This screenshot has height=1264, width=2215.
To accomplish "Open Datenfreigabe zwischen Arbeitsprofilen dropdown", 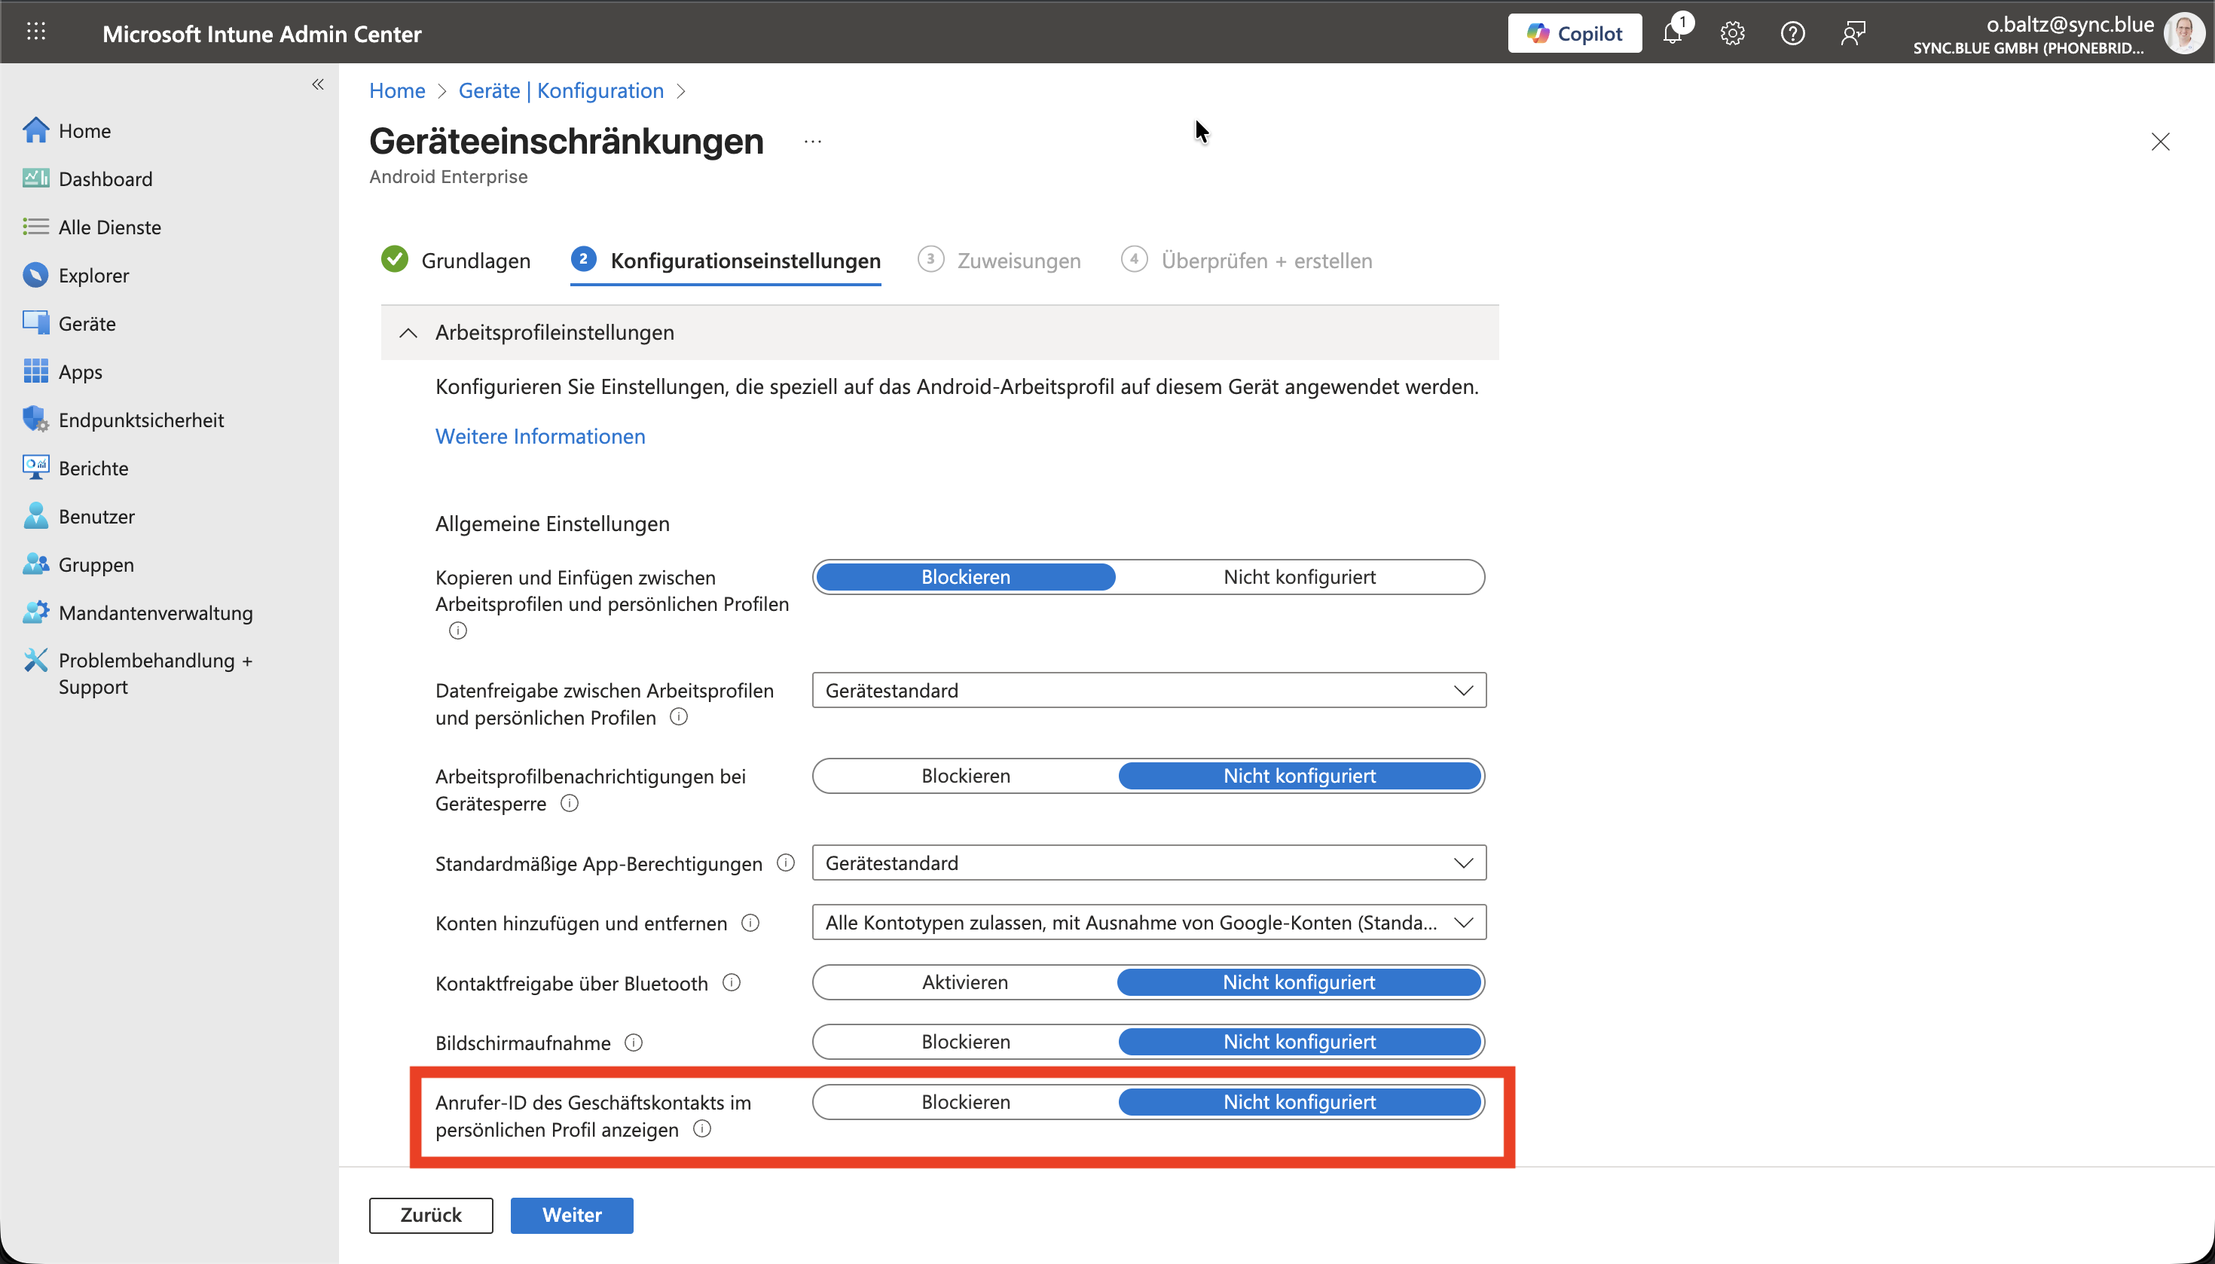I will coord(1148,691).
